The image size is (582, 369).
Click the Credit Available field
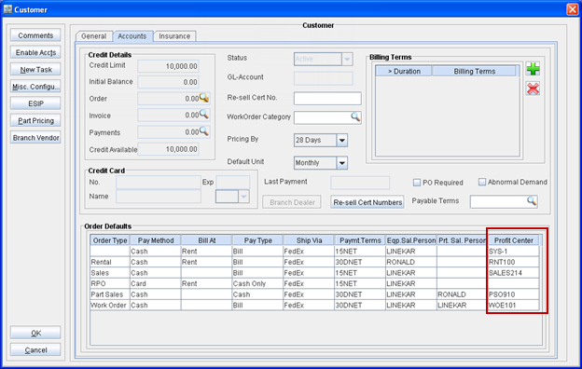pos(168,149)
